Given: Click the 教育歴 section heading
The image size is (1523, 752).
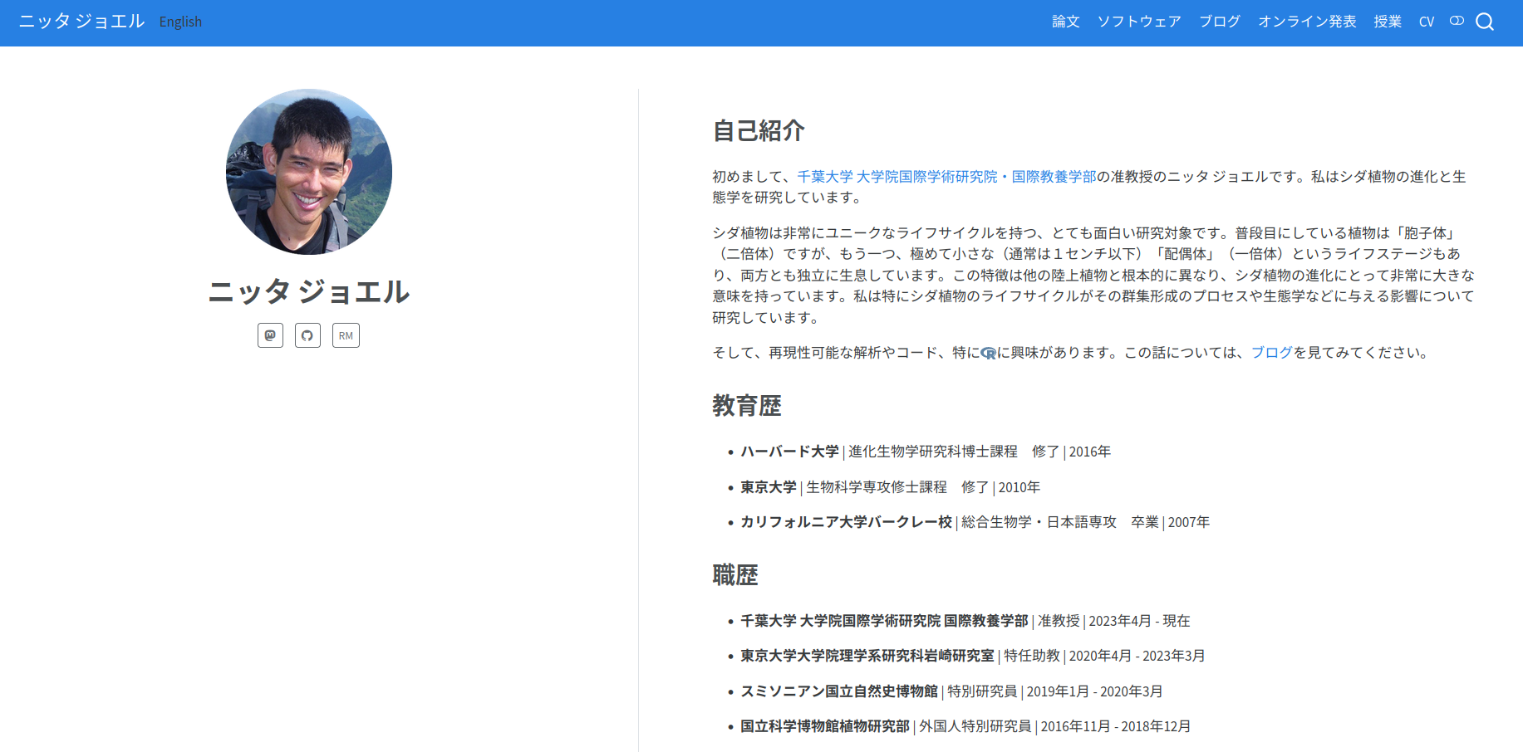Looking at the screenshot, I should pyautogui.click(x=746, y=406).
